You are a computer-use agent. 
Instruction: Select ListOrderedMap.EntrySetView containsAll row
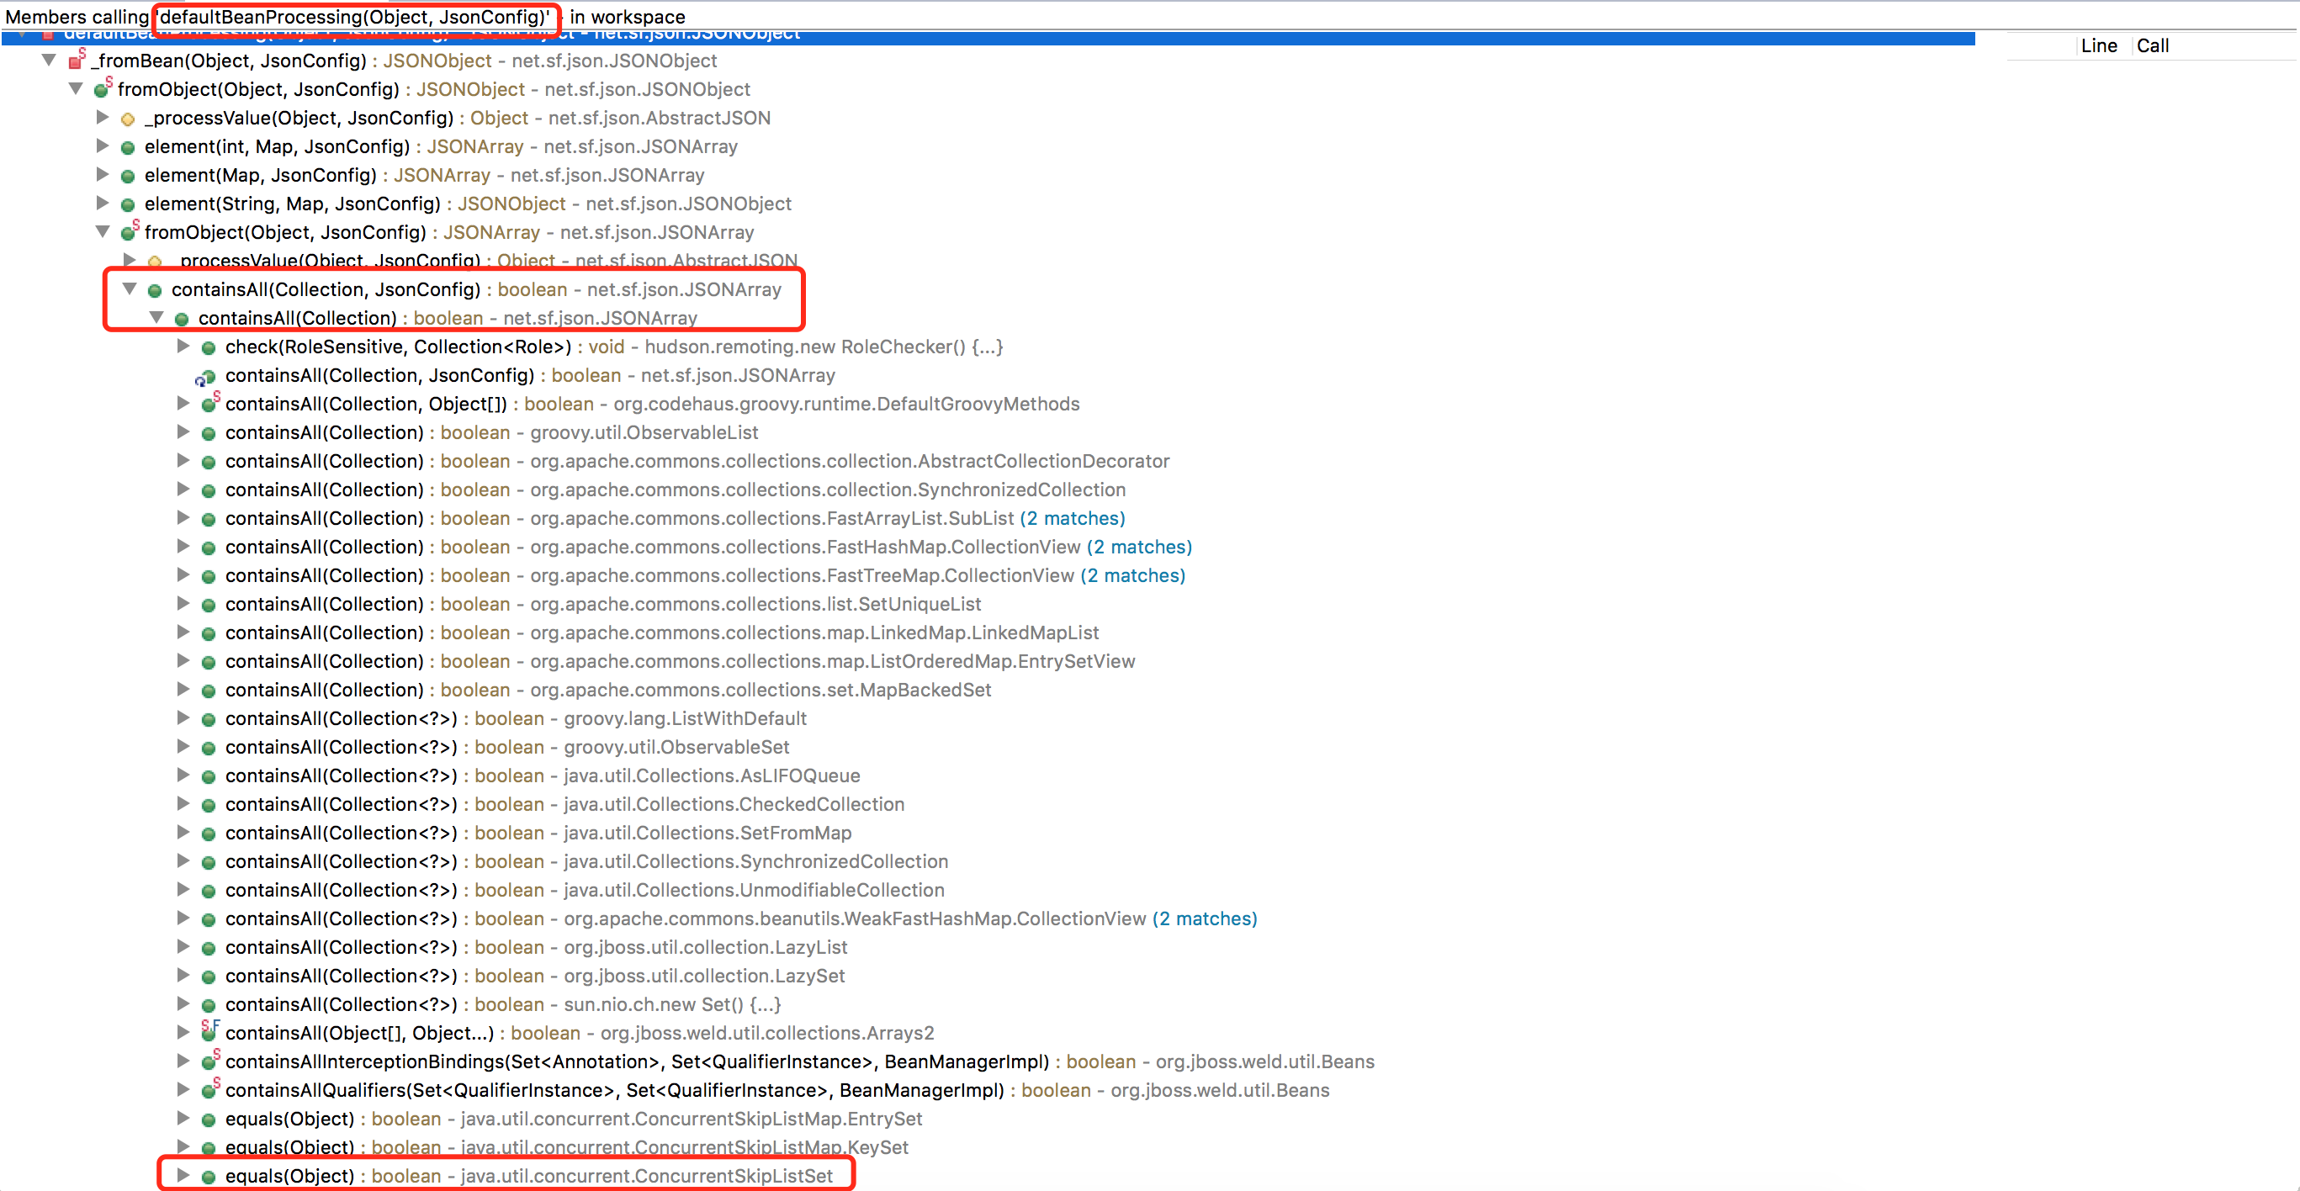680,662
